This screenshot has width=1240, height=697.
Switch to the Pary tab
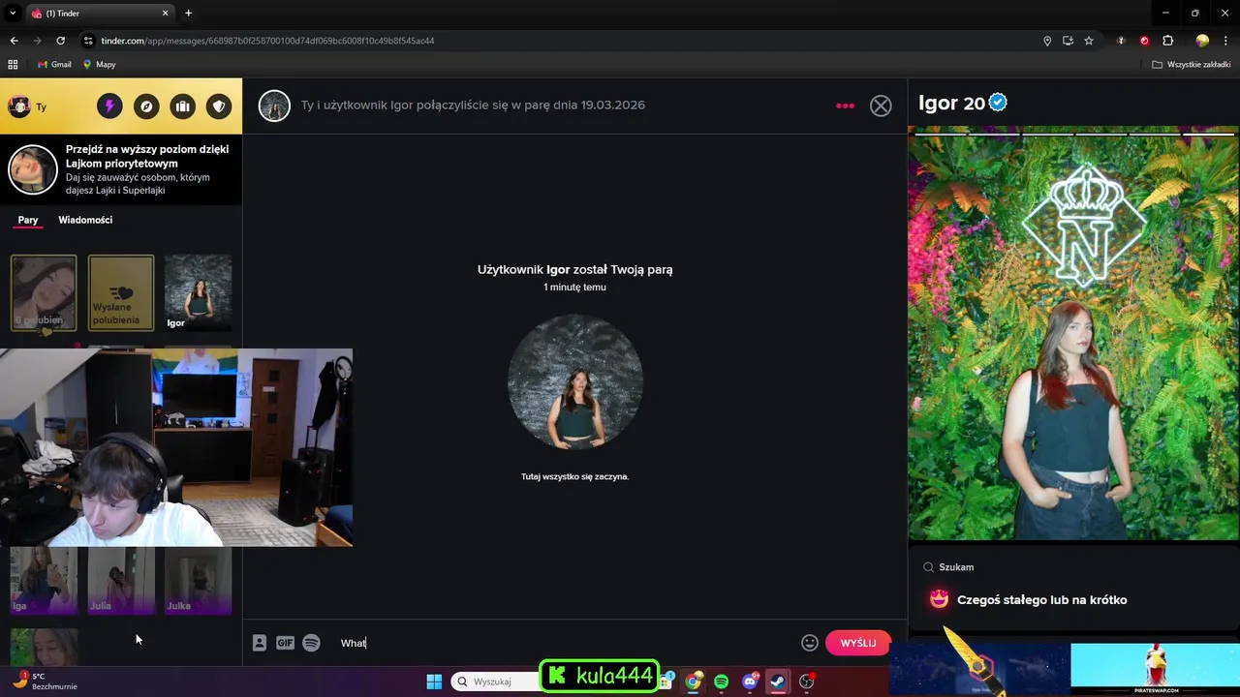click(28, 220)
